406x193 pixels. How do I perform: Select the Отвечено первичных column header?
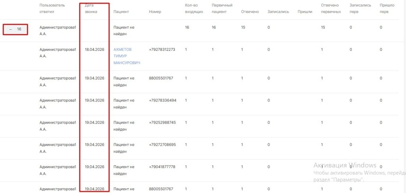click(x=331, y=9)
